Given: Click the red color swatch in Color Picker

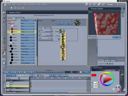Looking at the screenshot, I should coord(94,75).
